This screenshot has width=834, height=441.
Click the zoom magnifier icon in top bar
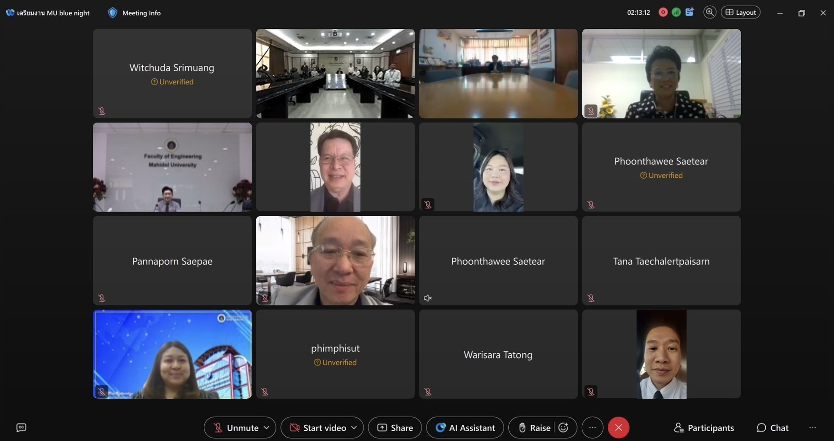(709, 12)
